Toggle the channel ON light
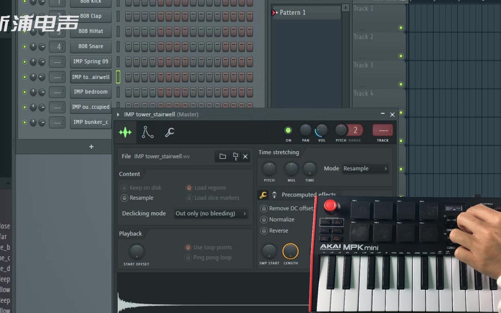 pyautogui.click(x=288, y=130)
